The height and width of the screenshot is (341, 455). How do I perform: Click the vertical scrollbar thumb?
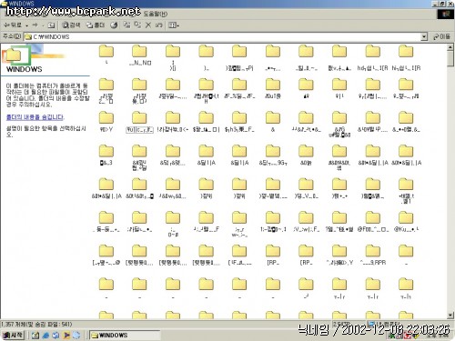[x=450, y=59]
